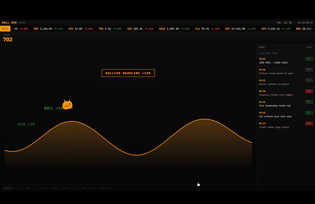Open the JOBS MISS – LABOR COOLS headline
This screenshot has width=315, height=204.
click(x=273, y=63)
